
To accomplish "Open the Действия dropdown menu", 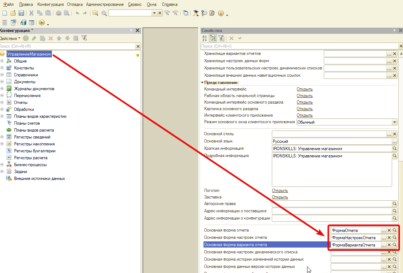I will [10, 38].
